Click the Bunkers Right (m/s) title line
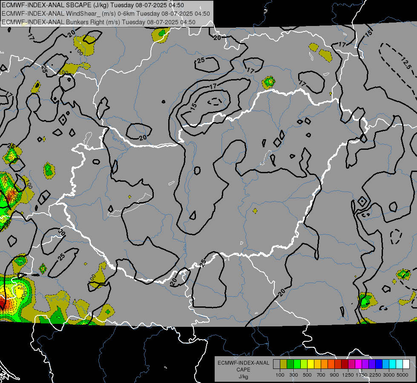This screenshot has height=383, width=417. click(98, 22)
